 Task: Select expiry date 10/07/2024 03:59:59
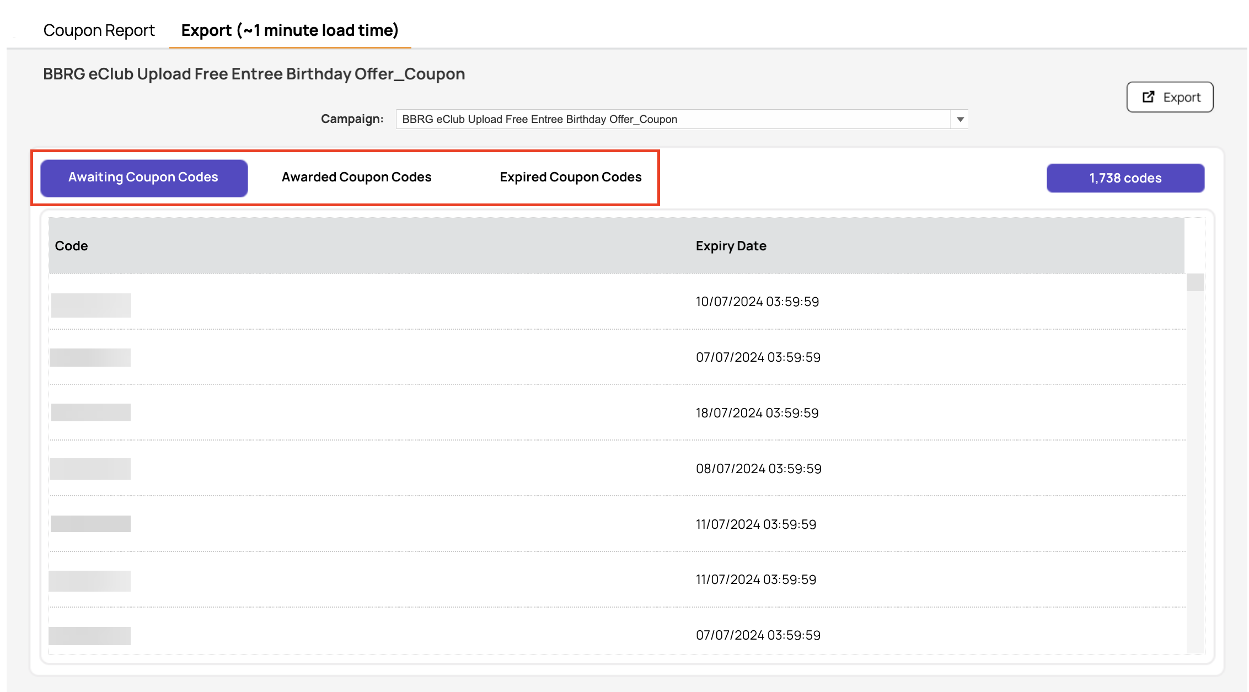click(757, 302)
